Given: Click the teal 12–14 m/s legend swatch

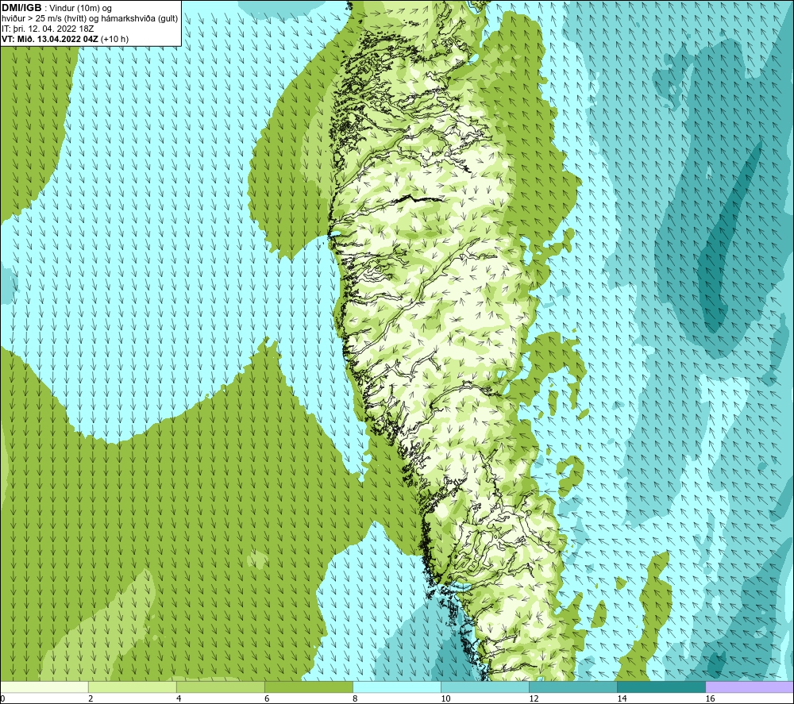Looking at the screenshot, I should click(573, 687).
